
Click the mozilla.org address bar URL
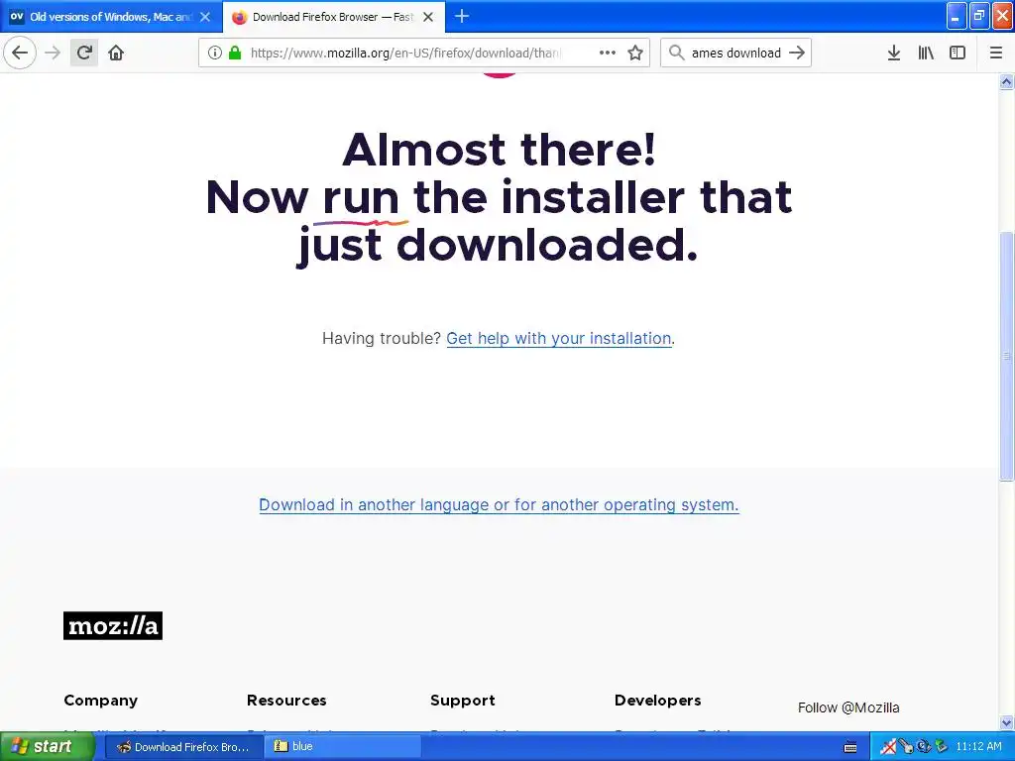click(405, 53)
